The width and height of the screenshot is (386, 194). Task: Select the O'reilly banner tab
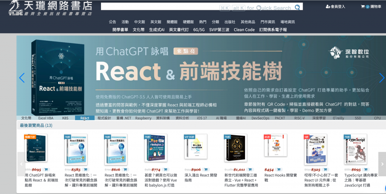point(339,118)
